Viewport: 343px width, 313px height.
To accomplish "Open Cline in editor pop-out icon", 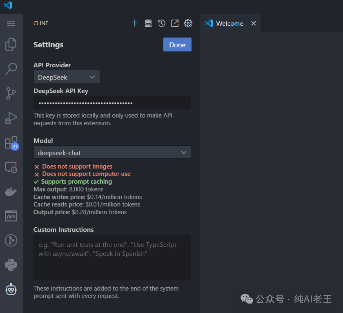I will coord(175,23).
